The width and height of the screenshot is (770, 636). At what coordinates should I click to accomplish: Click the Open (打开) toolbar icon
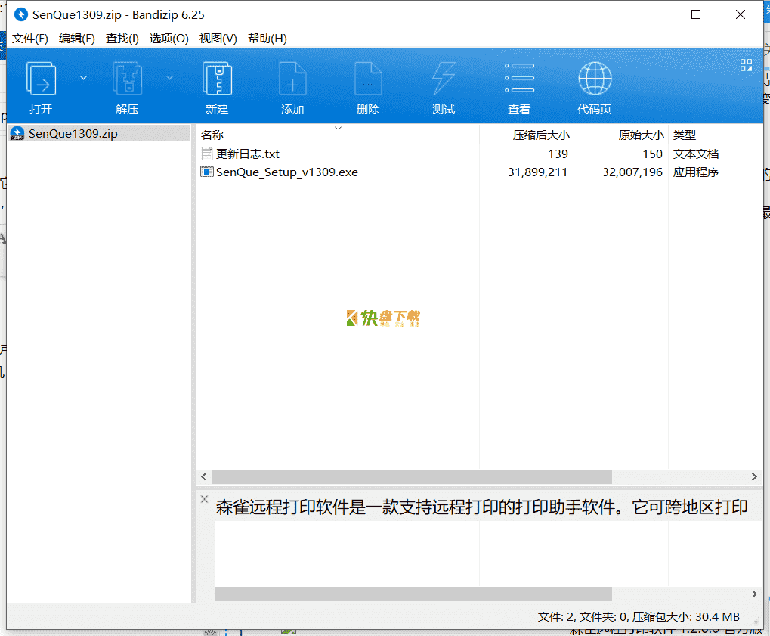[x=41, y=79]
